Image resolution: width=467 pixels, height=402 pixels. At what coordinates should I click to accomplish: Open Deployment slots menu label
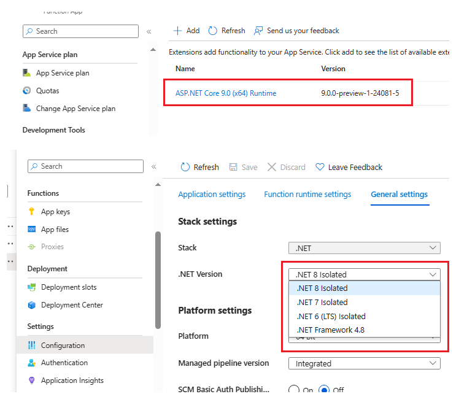point(69,287)
